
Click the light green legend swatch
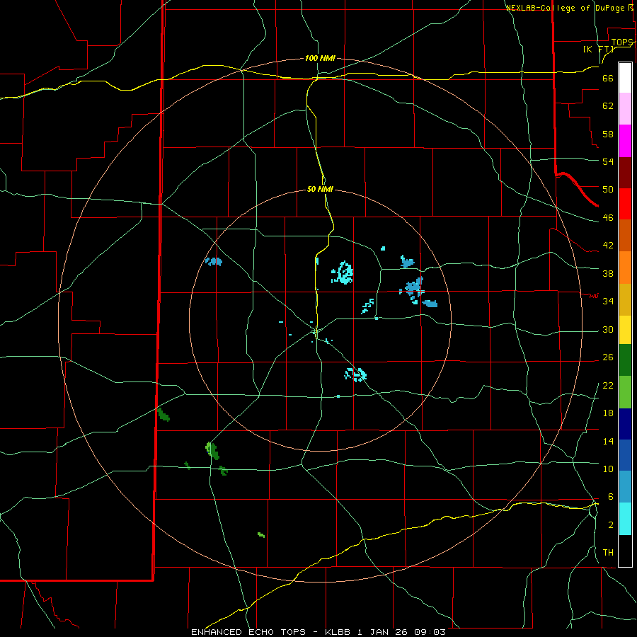coord(625,392)
